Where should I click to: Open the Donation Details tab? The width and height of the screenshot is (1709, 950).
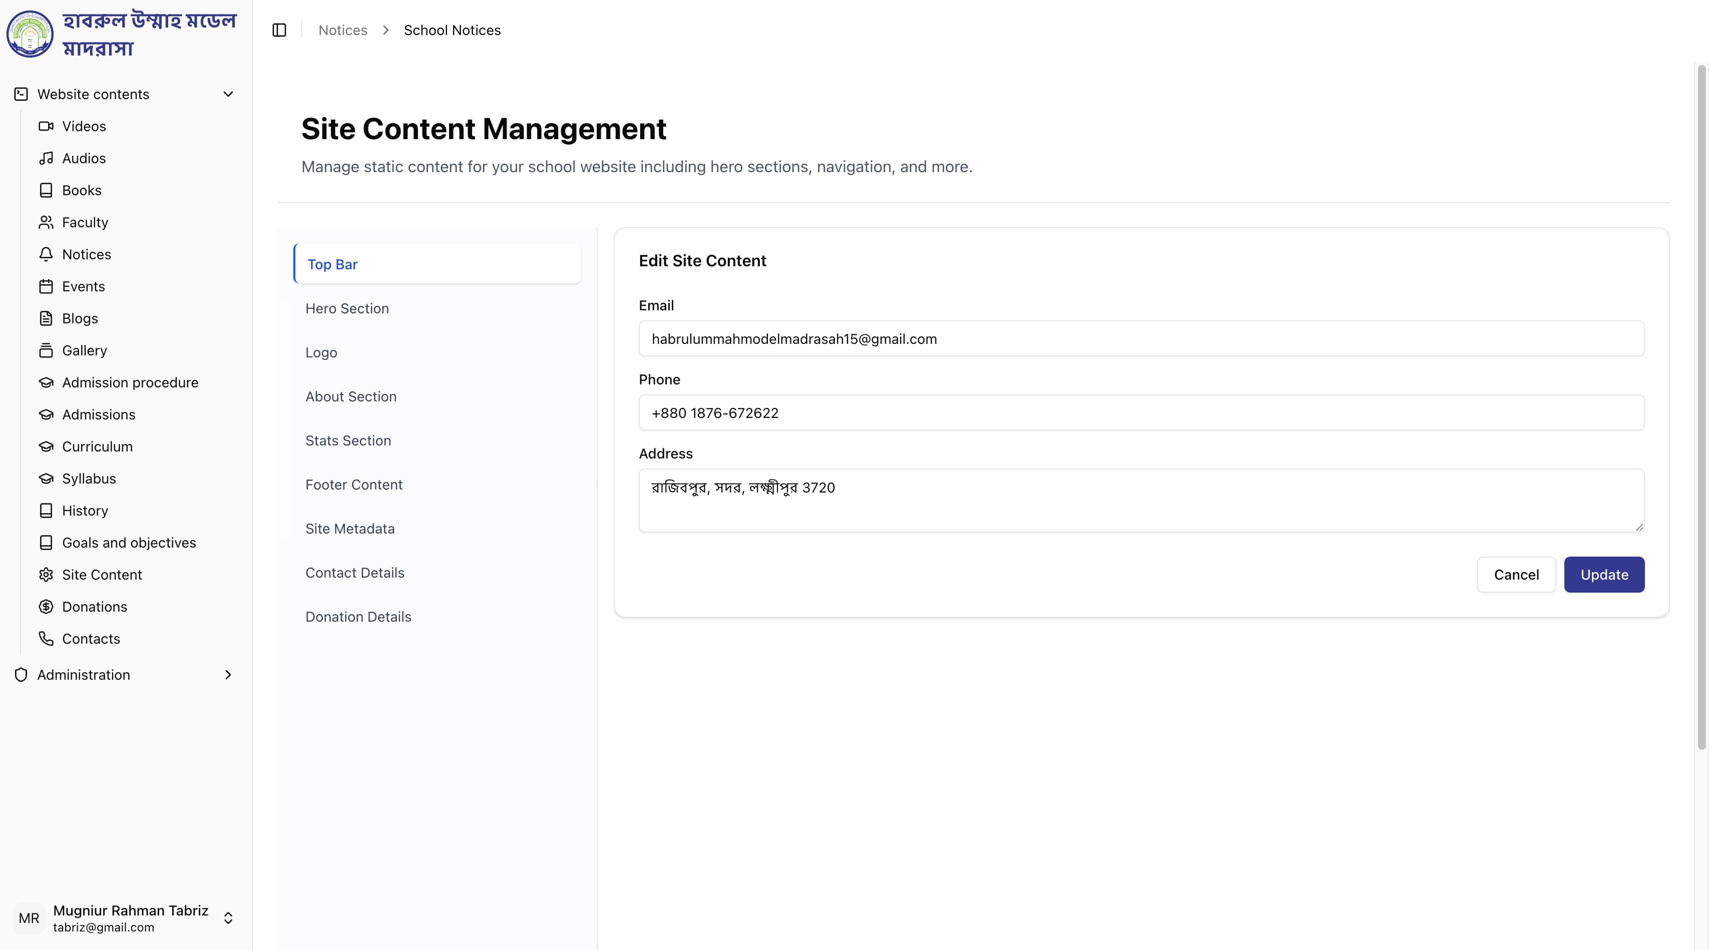(437, 617)
